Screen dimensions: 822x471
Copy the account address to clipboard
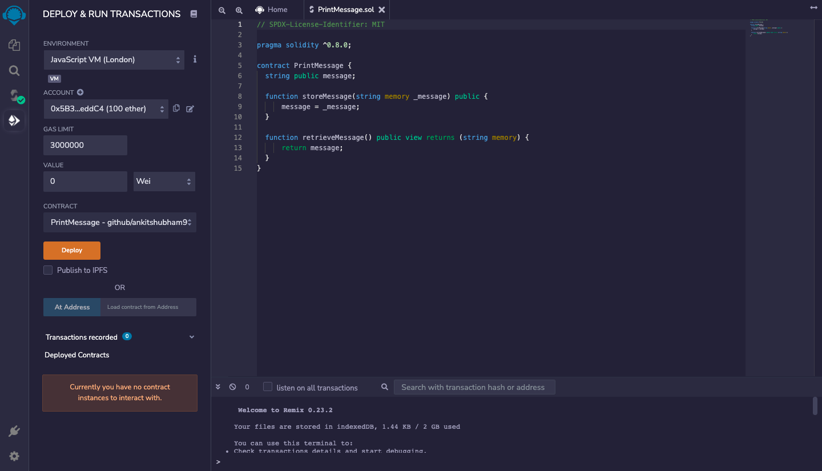click(x=176, y=108)
